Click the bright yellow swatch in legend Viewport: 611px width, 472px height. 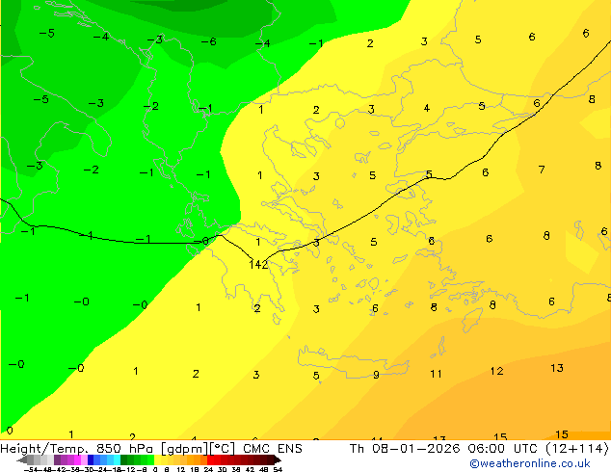157,460
